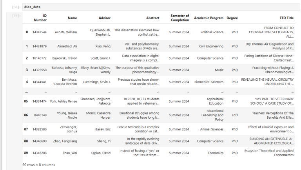Select the Biomedical Sciences program cell
301x170 pixels.
pyautogui.click(x=209, y=82)
